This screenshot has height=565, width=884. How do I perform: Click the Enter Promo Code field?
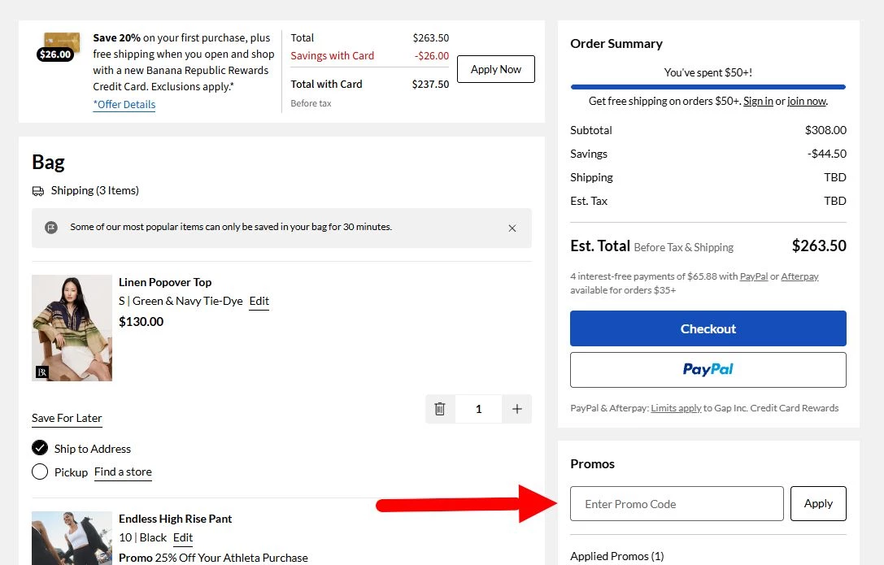(x=677, y=503)
